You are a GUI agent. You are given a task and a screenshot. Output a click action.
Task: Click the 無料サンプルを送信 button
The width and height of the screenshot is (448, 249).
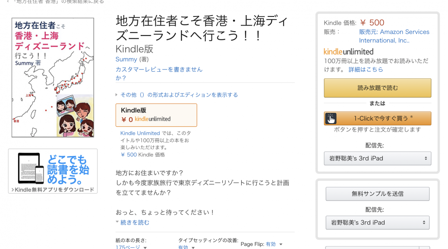click(x=377, y=194)
